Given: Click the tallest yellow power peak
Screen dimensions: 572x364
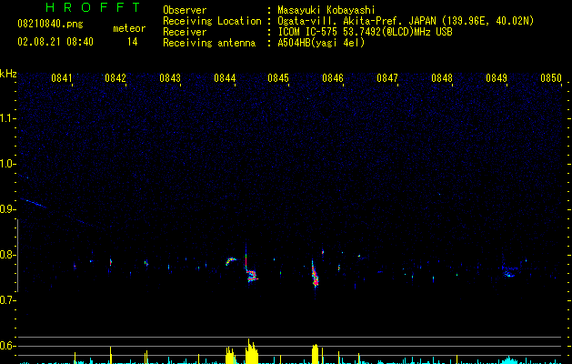Looking at the screenshot, I should coord(251,351).
